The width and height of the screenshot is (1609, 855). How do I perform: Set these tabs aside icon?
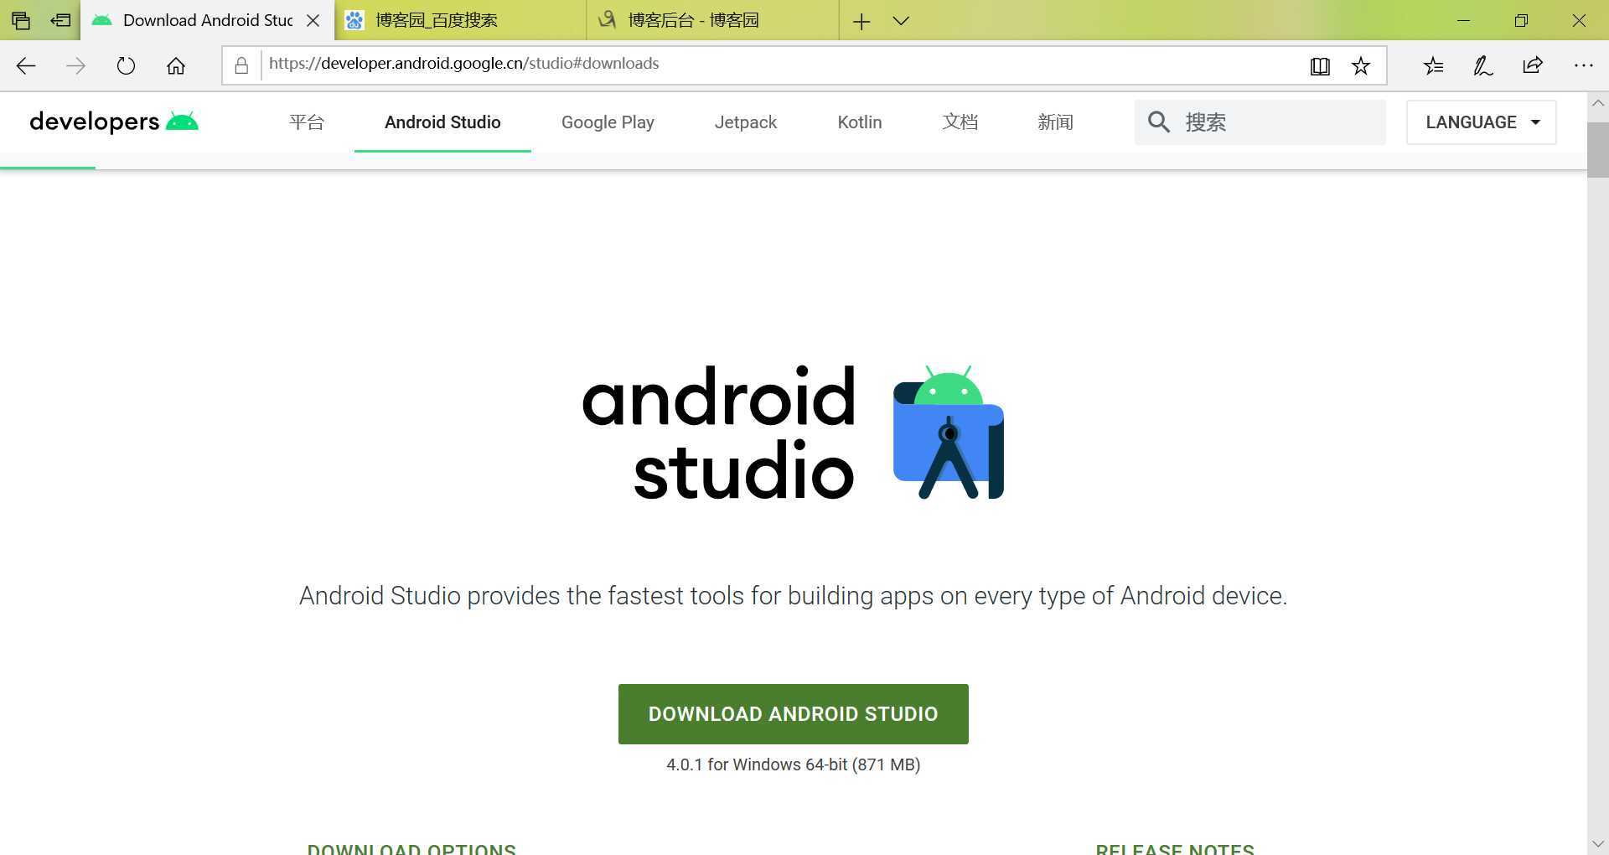pyautogui.click(x=60, y=20)
